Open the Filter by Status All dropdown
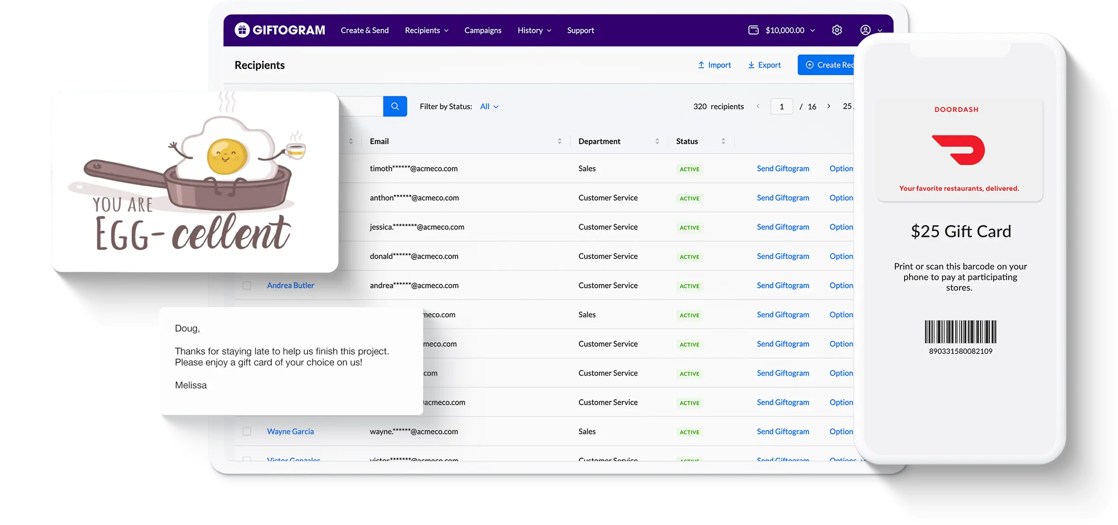1118x525 pixels. tap(489, 106)
